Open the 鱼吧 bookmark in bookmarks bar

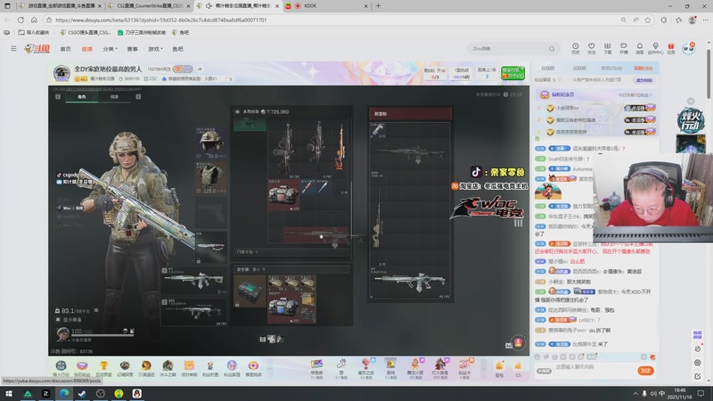[x=181, y=32]
